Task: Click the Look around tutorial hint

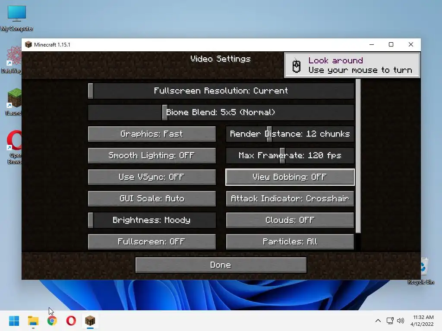Action: pyautogui.click(x=352, y=66)
